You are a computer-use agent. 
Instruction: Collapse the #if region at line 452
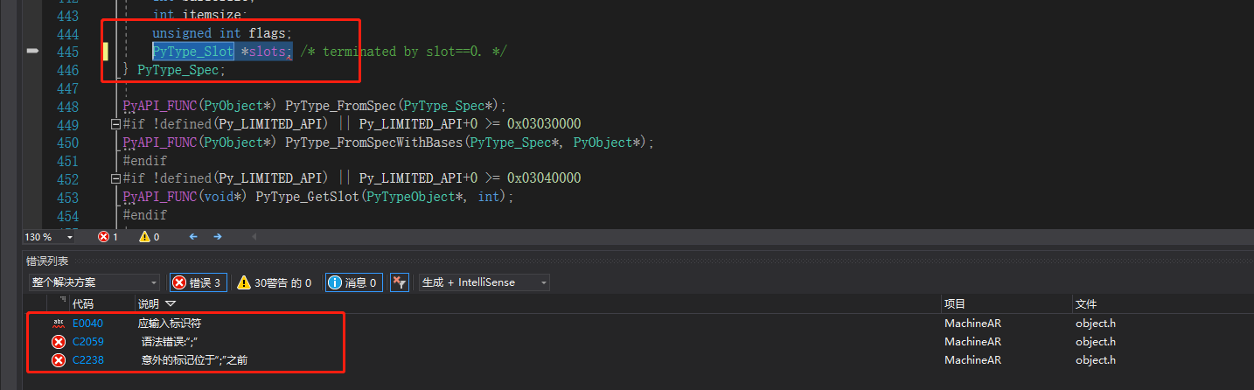115,178
